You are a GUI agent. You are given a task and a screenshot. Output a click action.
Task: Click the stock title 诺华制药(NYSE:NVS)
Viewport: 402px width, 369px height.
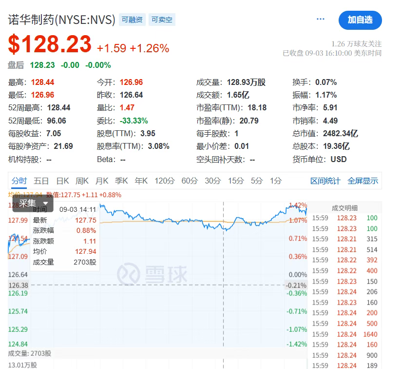(x=61, y=20)
